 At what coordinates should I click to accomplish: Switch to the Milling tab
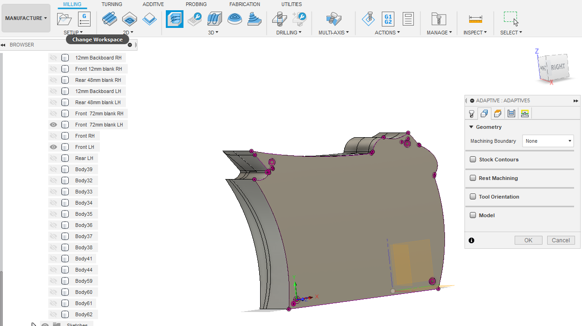pos(72,4)
